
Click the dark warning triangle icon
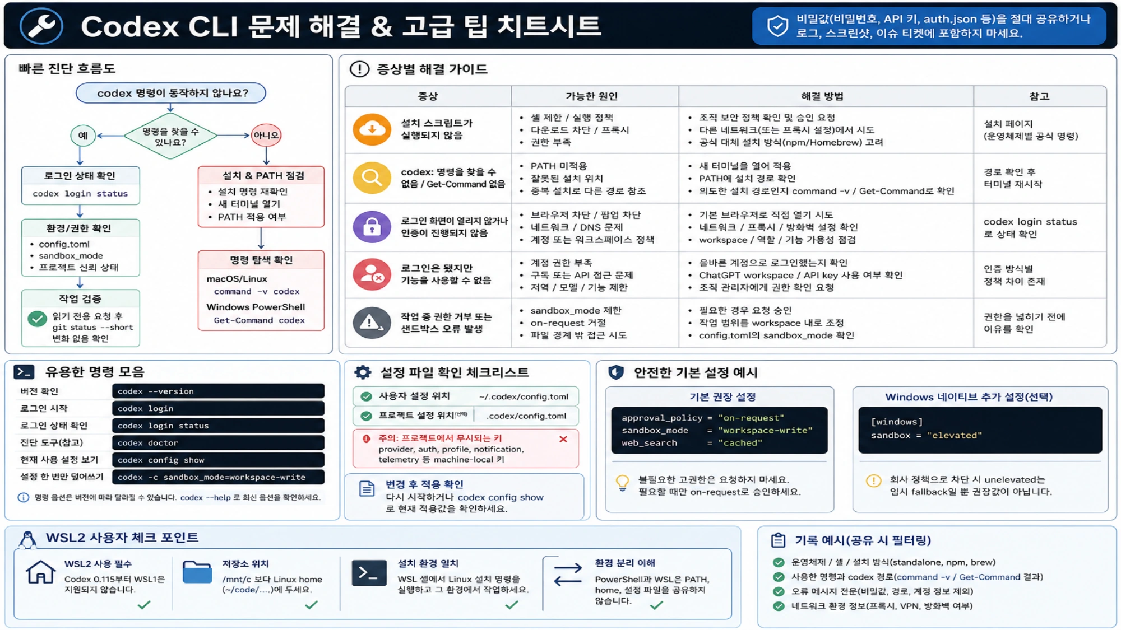pos(372,323)
